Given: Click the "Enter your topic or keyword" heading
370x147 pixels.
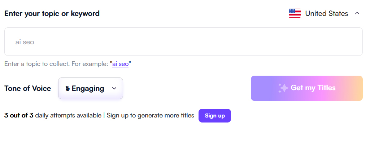Looking at the screenshot, I should (x=52, y=14).
